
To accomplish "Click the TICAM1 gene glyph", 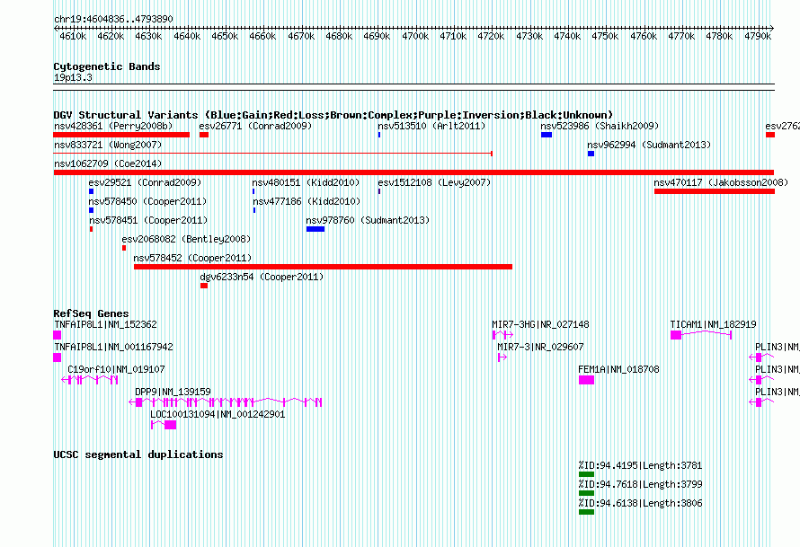I will tap(701, 335).
